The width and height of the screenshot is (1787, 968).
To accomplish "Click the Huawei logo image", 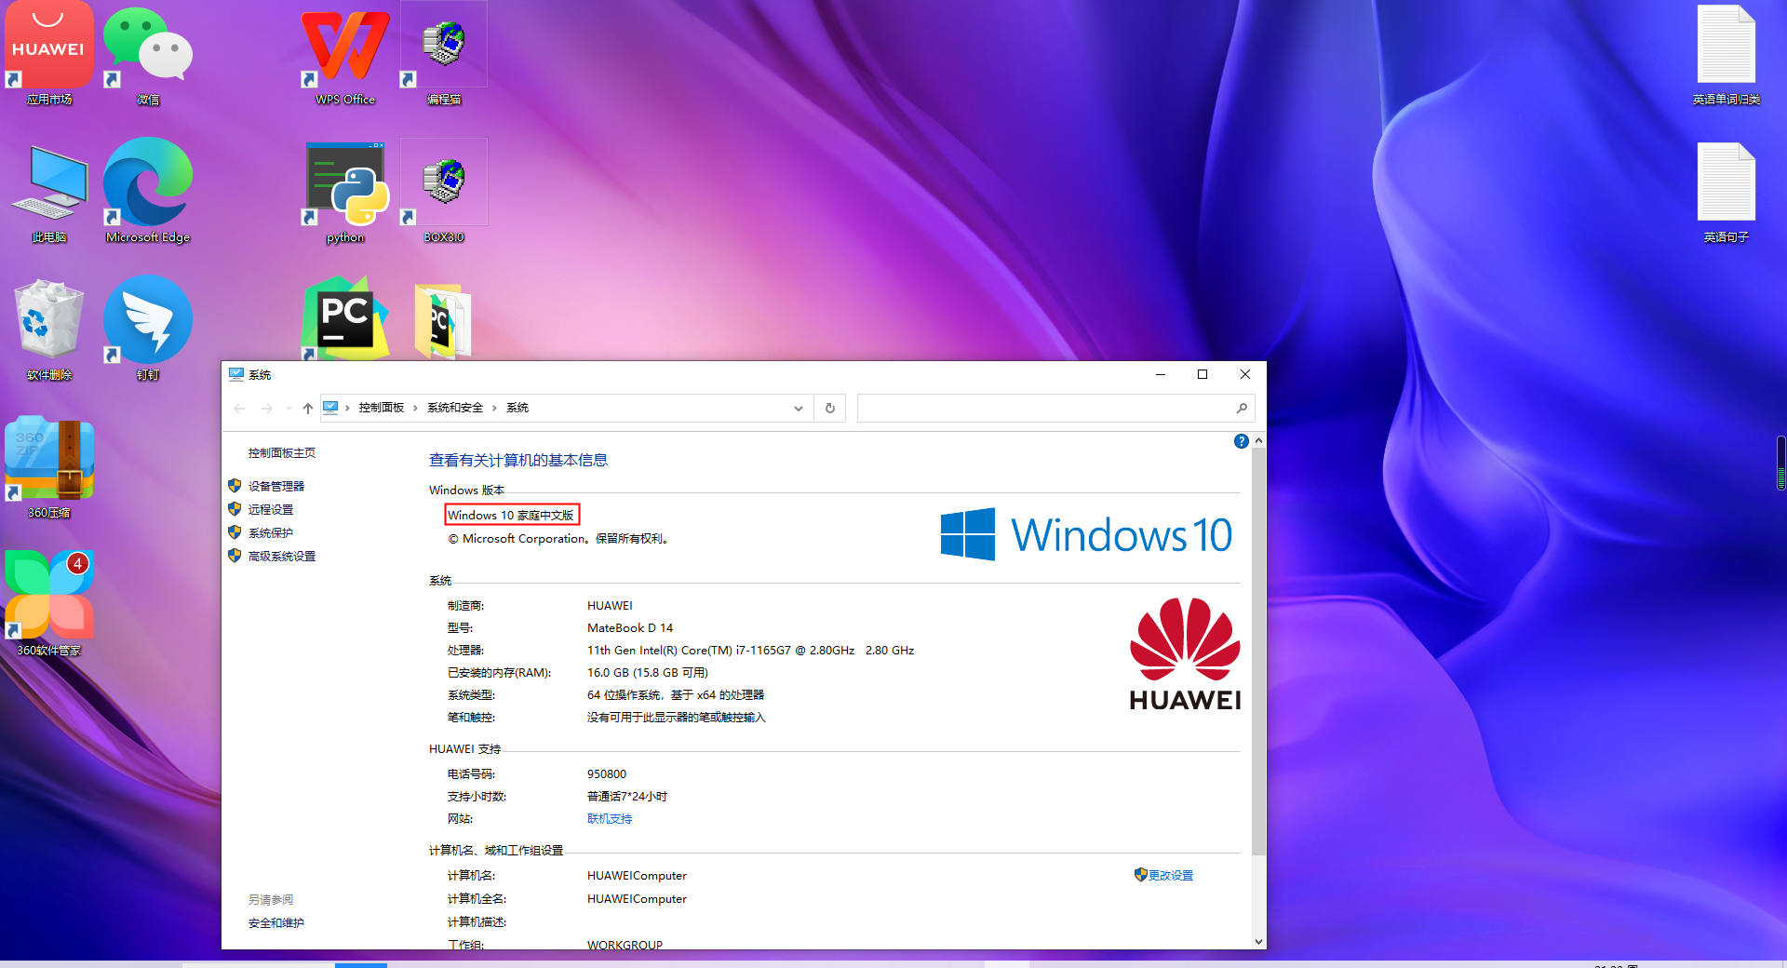I will click(x=1185, y=653).
